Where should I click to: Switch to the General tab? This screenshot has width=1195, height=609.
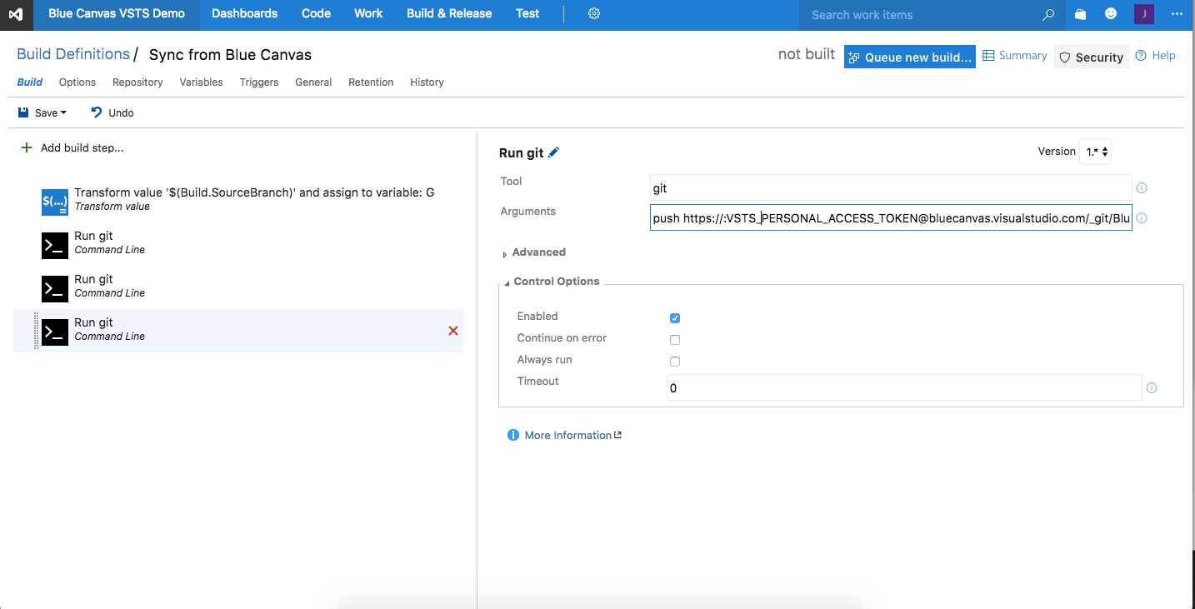(313, 82)
